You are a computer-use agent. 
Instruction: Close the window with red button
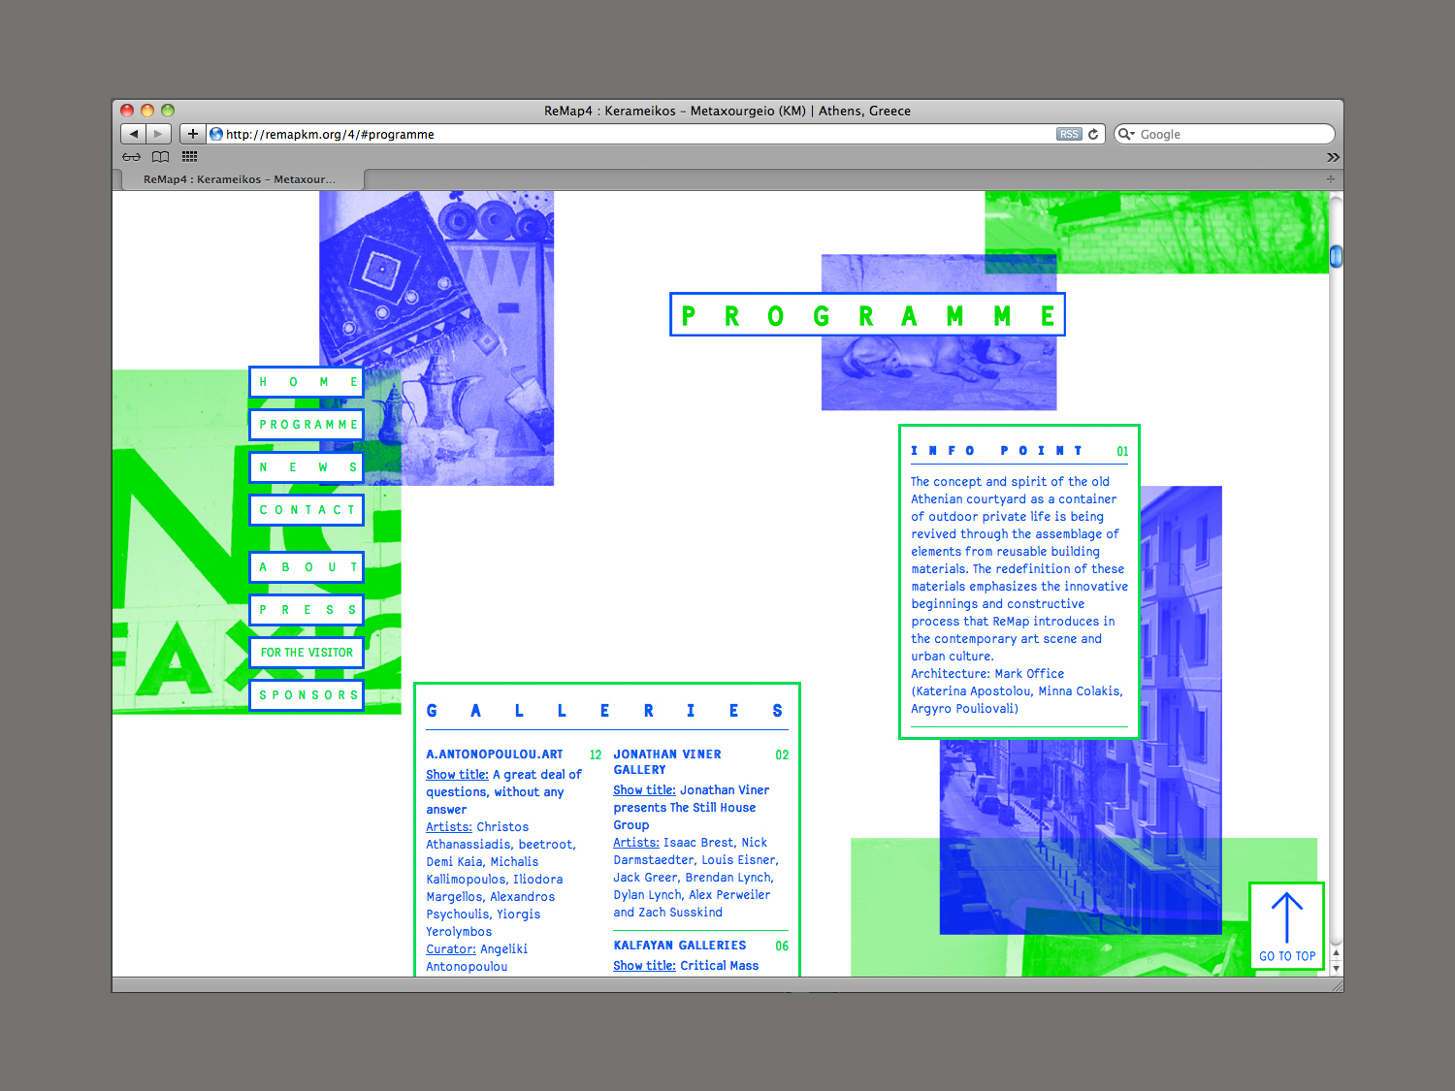tap(127, 111)
